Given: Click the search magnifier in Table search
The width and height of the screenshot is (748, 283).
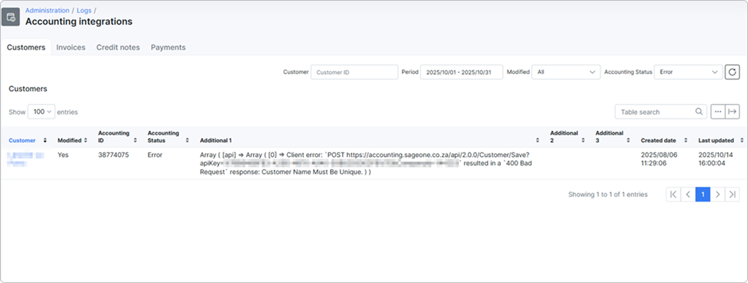Looking at the screenshot, I should 699,112.
